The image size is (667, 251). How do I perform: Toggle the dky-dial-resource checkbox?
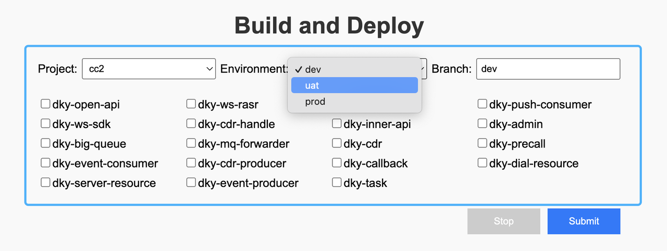click(x=483, y=163)
